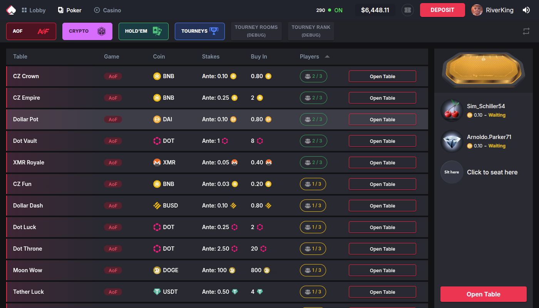The image size is (539, 308).
Task: Go to the Lobby section
Action: tap(33, 10)
